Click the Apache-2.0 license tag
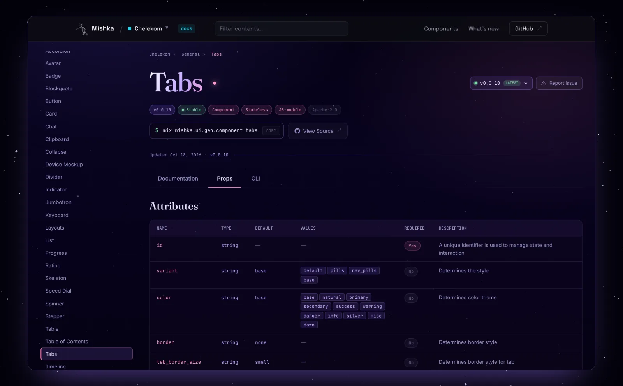This screenshot has width=623, height=386. tap(325, 110)
